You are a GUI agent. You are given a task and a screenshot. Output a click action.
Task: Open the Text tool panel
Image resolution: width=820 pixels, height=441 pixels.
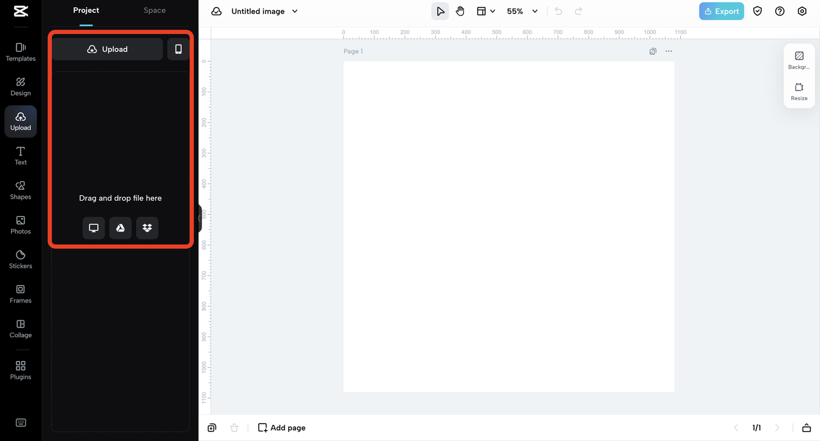click(20, 156)
